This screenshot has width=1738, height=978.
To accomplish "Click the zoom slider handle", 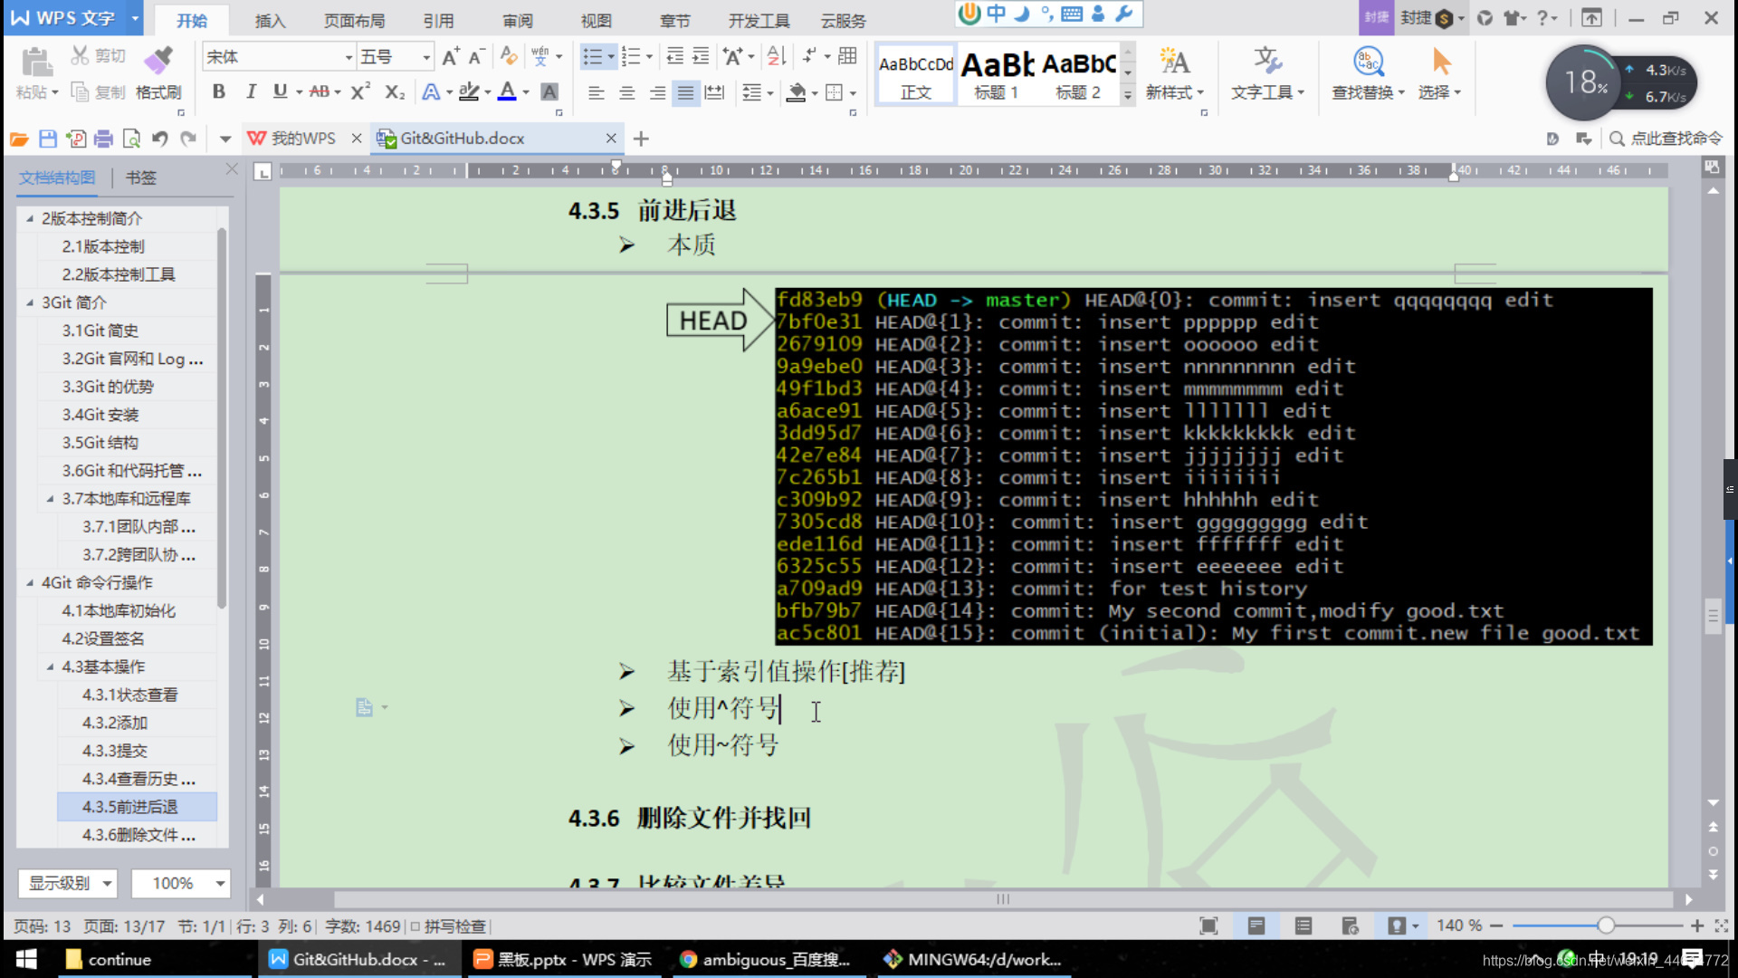I will [x=1606, y=925].
